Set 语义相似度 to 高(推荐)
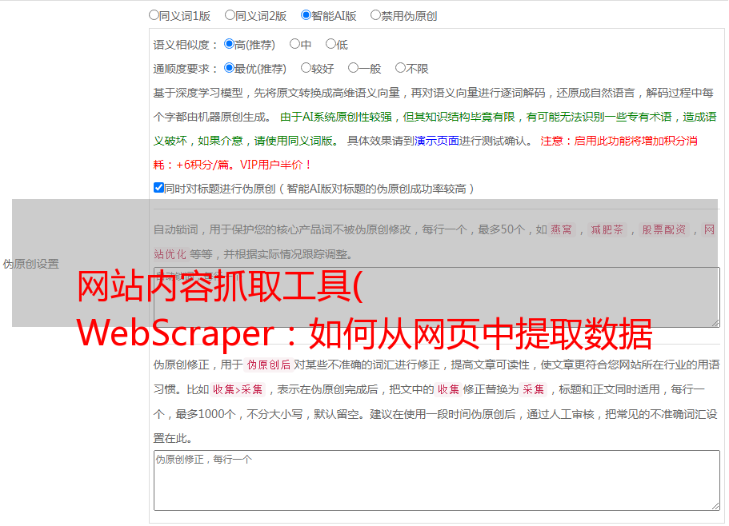 229,44
